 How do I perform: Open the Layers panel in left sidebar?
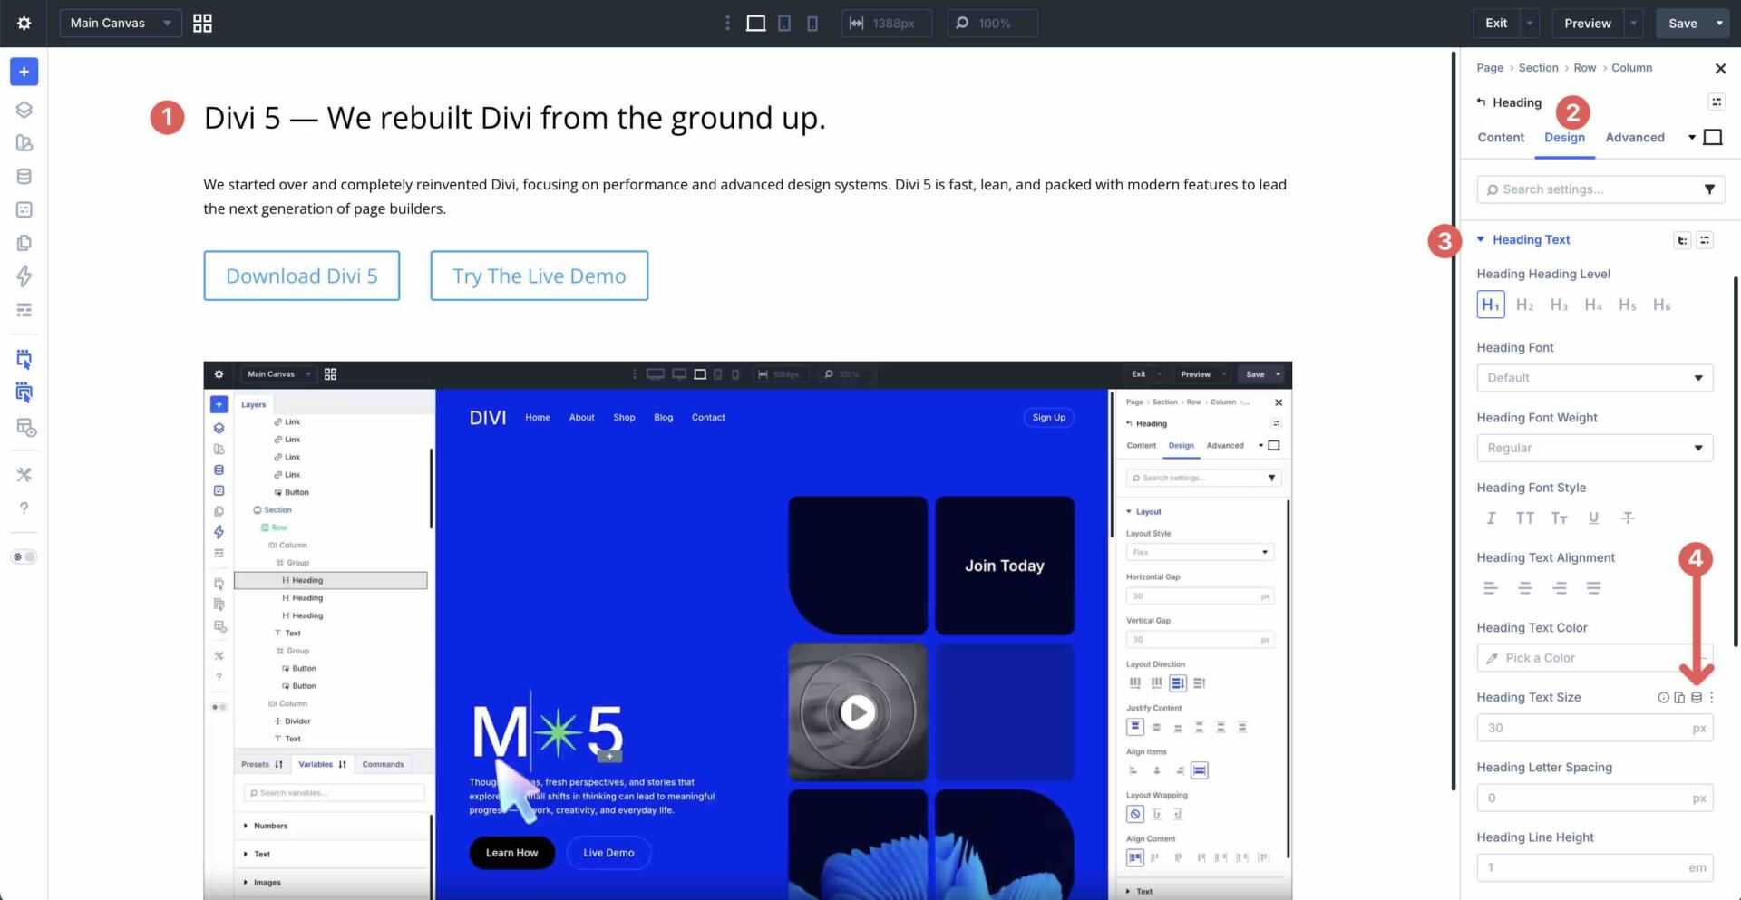pyautogui.click(x=24, y=110)
